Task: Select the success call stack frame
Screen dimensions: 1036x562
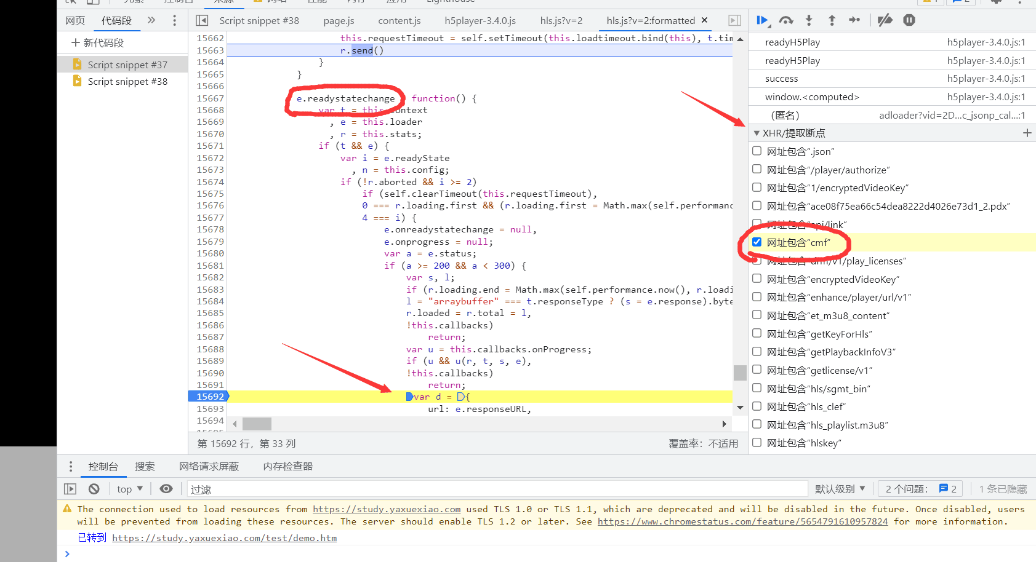Action: point(892,79)
